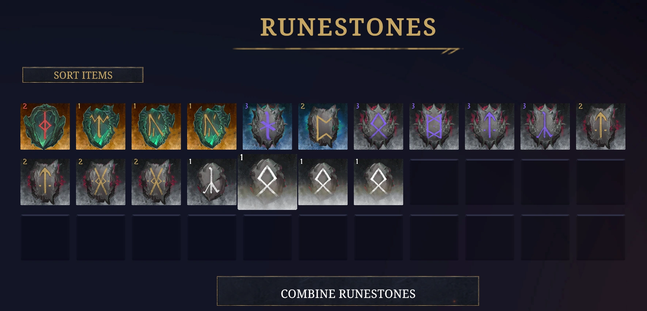647x311 pixels.
Task: Choose the purple diamond-shaped level 3 runestone
Action: [x=378, y=126]
